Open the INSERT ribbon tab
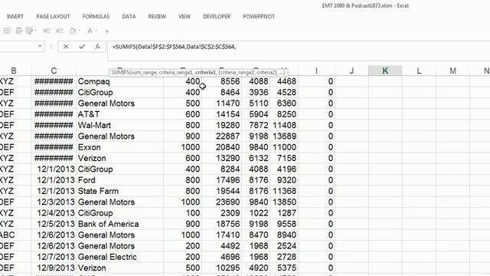The height and width of the screenshot is (276, 490). pos(15,17)
